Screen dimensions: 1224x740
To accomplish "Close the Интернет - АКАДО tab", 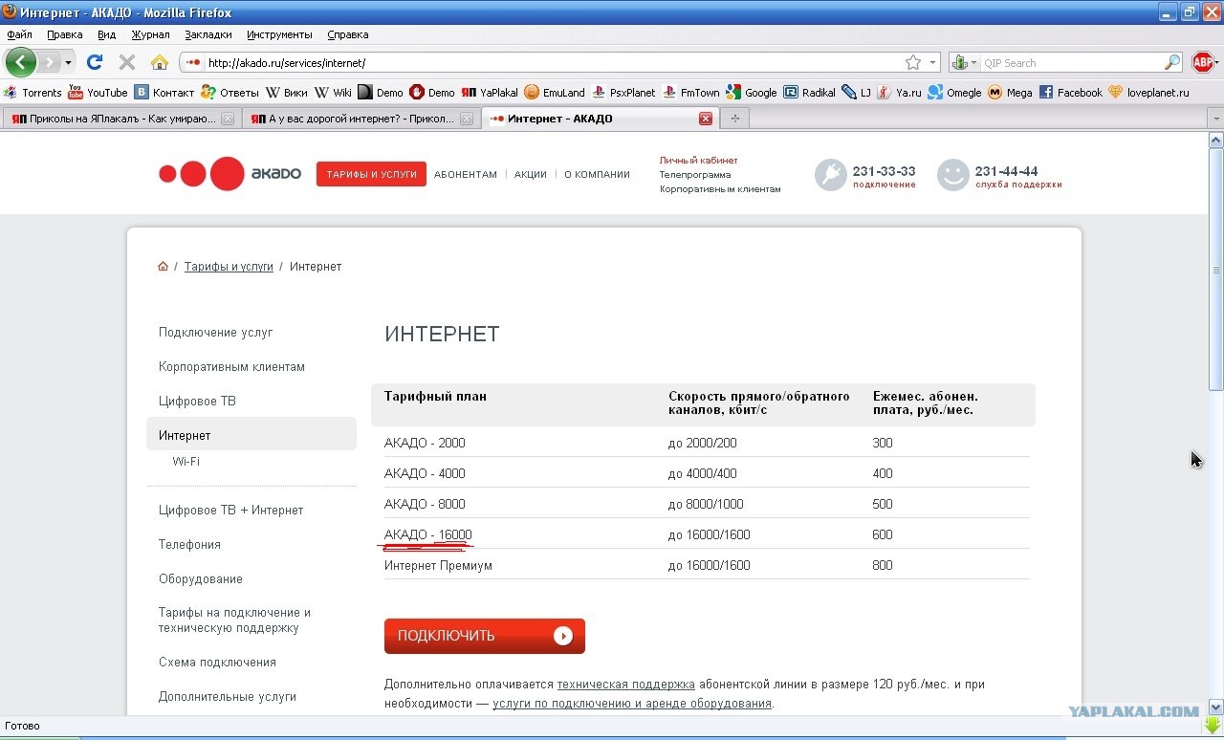I will pos(706,119).
